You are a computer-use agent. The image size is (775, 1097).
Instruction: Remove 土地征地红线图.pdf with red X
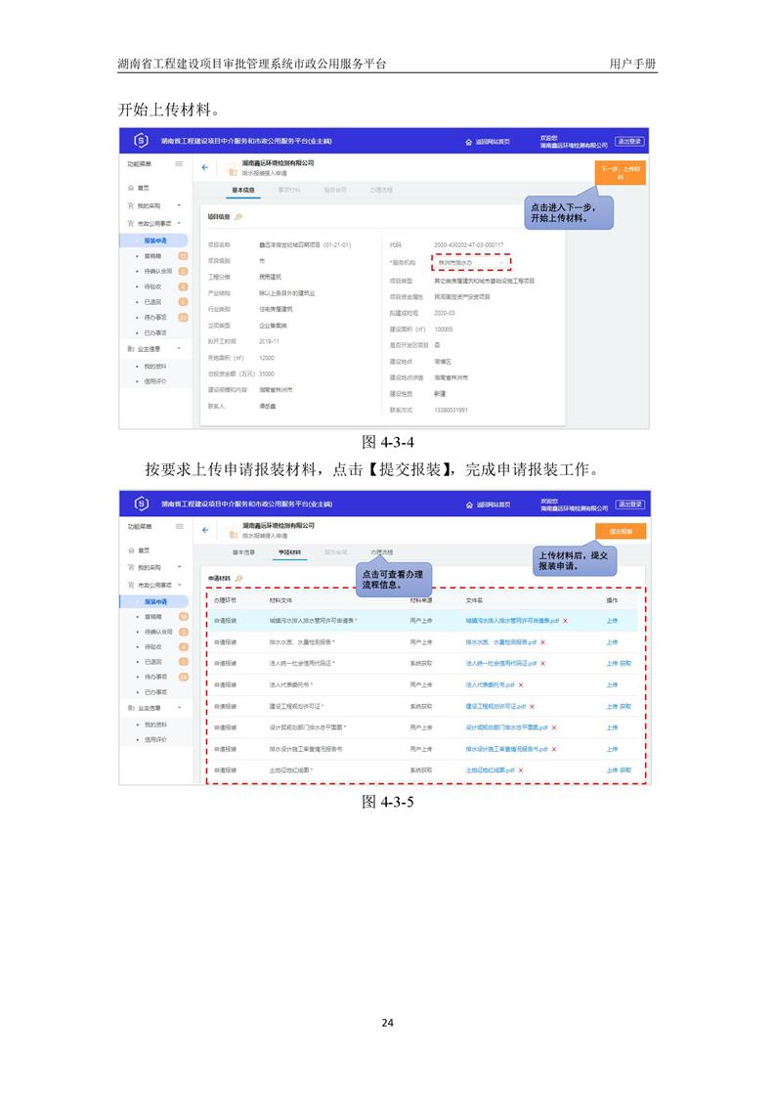coord(520,770)
